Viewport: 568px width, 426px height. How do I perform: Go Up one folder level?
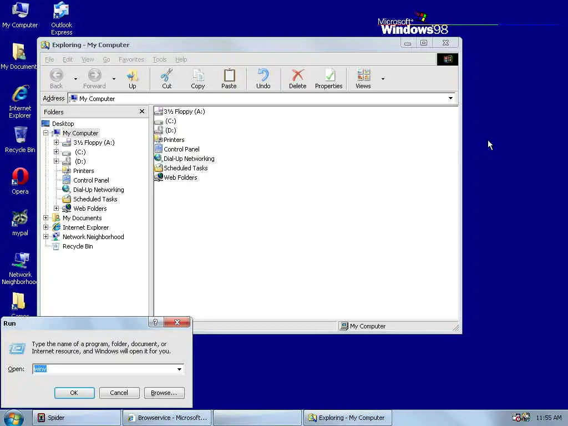coord(132,79)
